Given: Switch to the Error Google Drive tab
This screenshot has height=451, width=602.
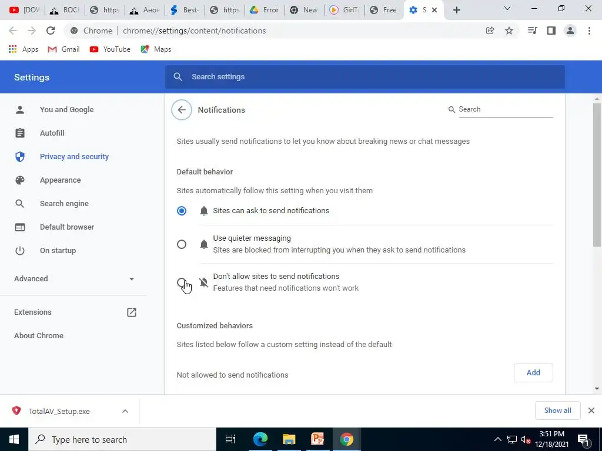Looking at the screenshot, I should pos(265,10).
